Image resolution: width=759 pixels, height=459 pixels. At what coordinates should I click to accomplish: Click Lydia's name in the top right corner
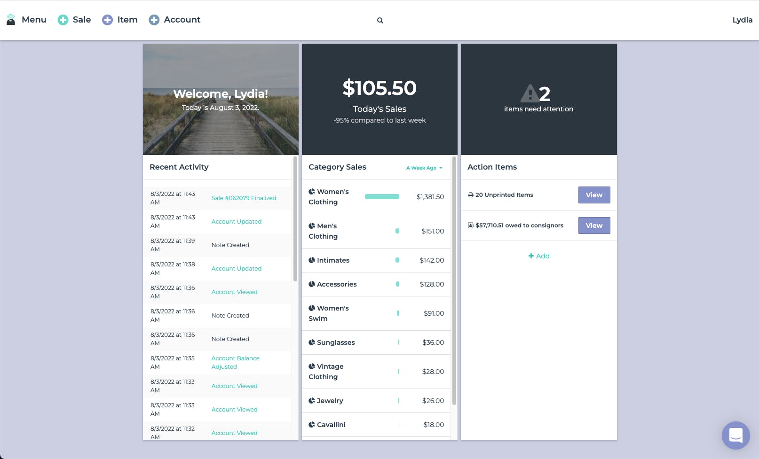(x=742, y=20)
